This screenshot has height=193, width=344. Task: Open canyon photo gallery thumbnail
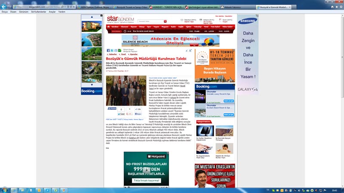(x=224, y=131)
